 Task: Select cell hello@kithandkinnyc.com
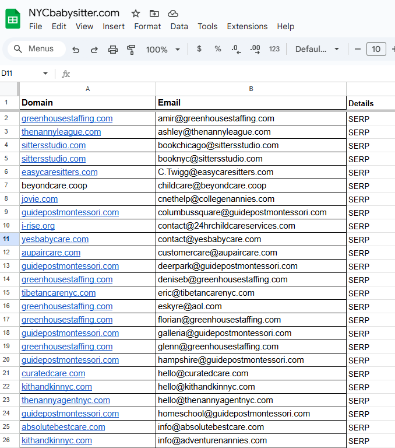[251, 387]
